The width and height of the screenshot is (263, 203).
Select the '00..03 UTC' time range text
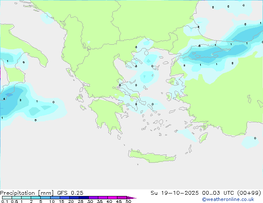[x=218, y=193]
